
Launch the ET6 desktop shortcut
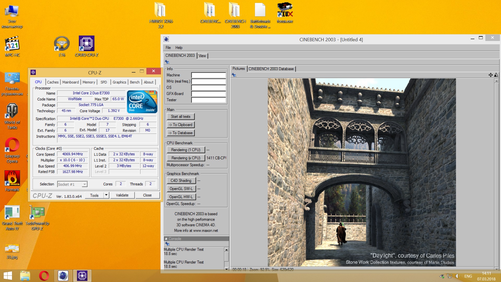click(x=62, y=46)
